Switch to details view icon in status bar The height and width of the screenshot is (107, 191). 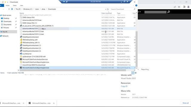(133, 73)
